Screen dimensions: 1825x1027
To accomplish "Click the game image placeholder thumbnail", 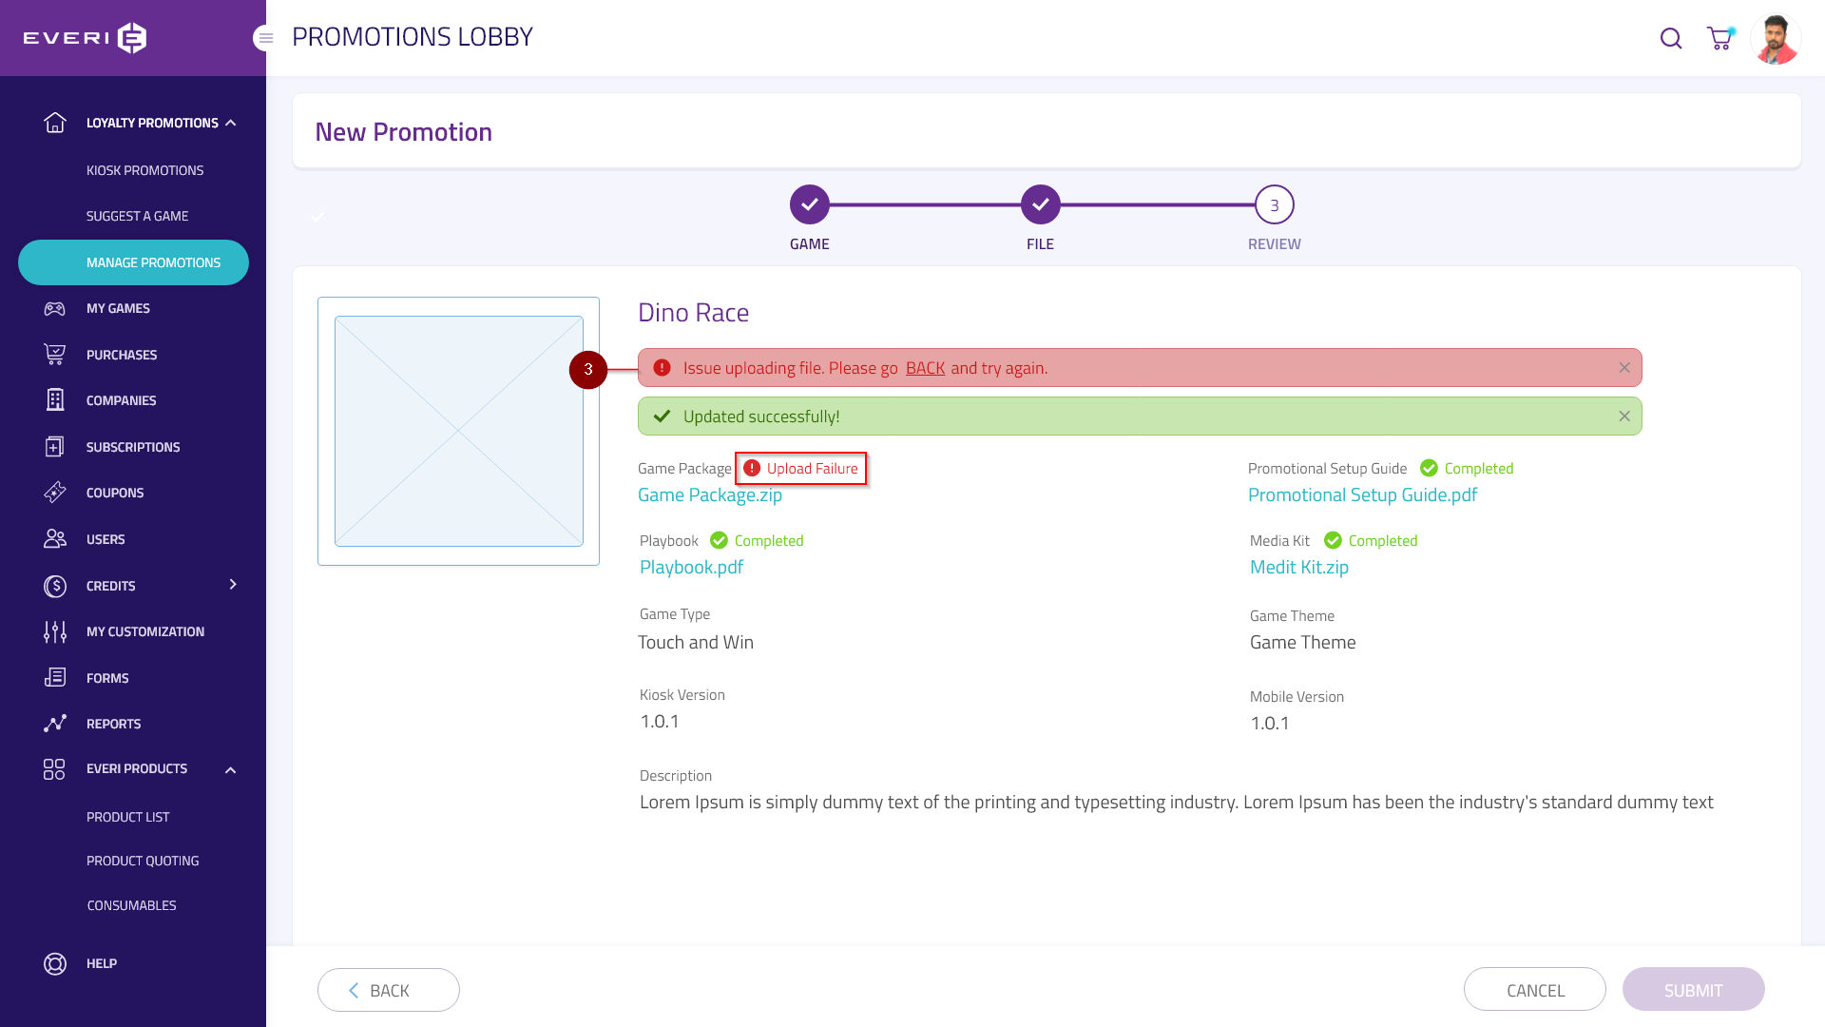I will click(x=458, y=431).
